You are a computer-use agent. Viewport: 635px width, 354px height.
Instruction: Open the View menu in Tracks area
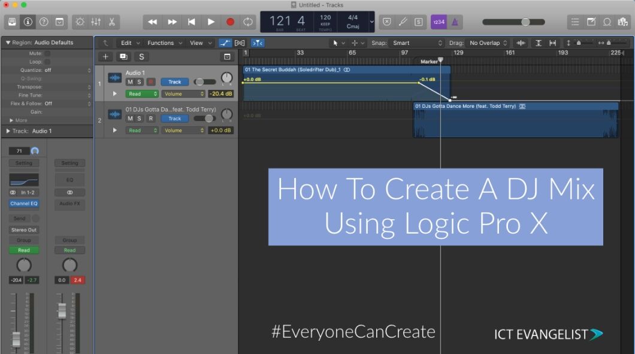(x=196, y=43)
